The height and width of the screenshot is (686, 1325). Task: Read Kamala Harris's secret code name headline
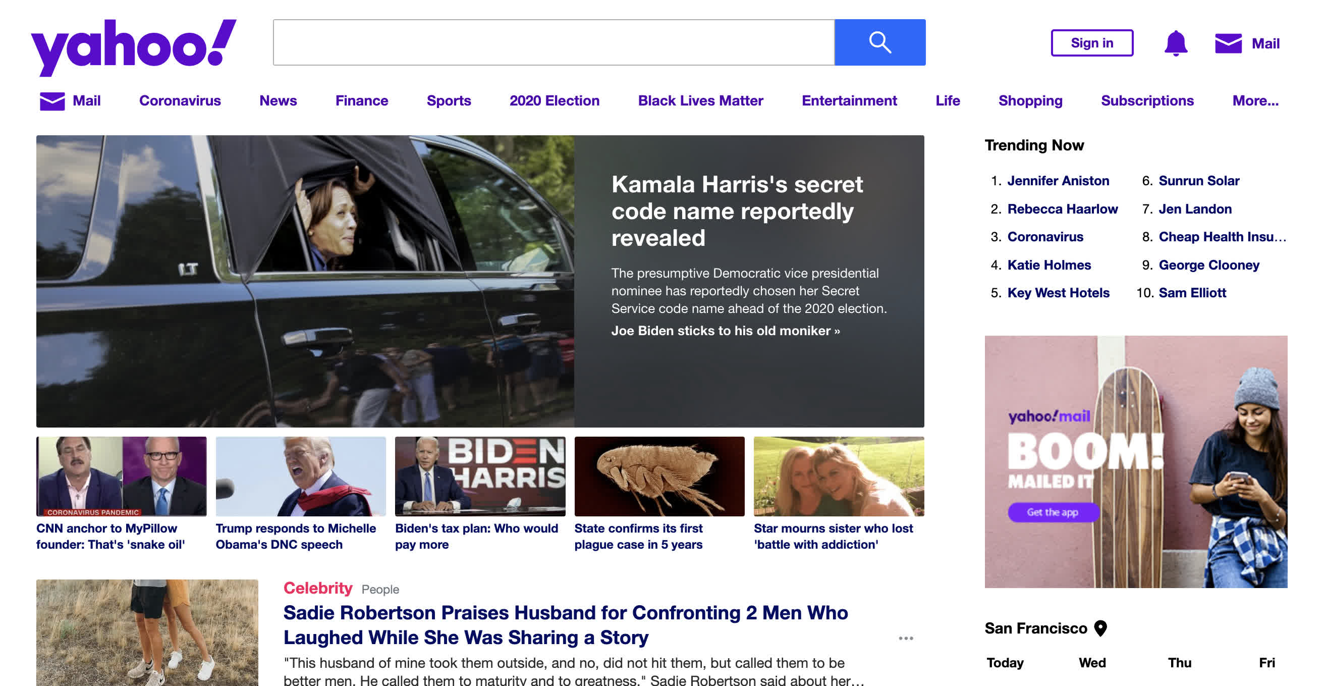tap(737, 211)
